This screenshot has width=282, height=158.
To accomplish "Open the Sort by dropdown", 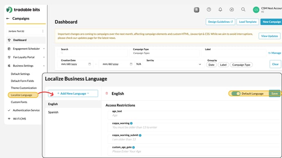I will pos(174,64).
